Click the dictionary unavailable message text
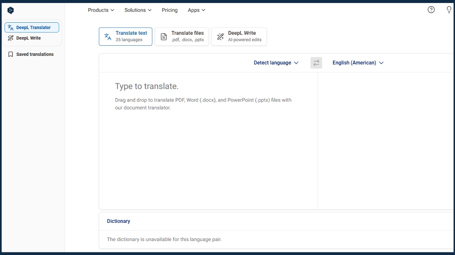The image size is (455, 255). [x=164, y=239]
